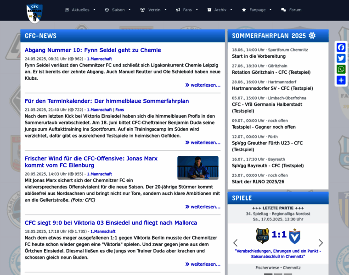Show next match with right arrow
349x275 pixels.
(321, 243)
